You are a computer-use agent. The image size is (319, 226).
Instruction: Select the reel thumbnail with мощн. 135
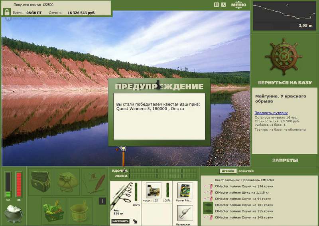pyautogui.click(x=154, y=190)
